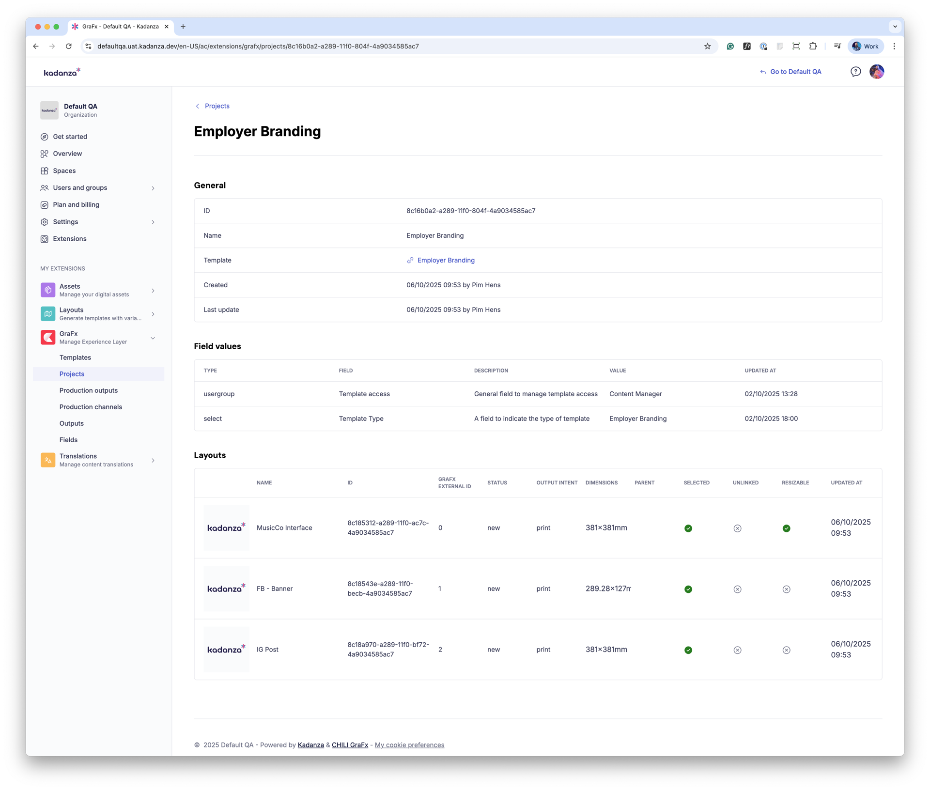Image resolution: width=930 pixels, height=790 pixels.
Task: Click the GraFx extension red icon
Action: click(48, 337)
